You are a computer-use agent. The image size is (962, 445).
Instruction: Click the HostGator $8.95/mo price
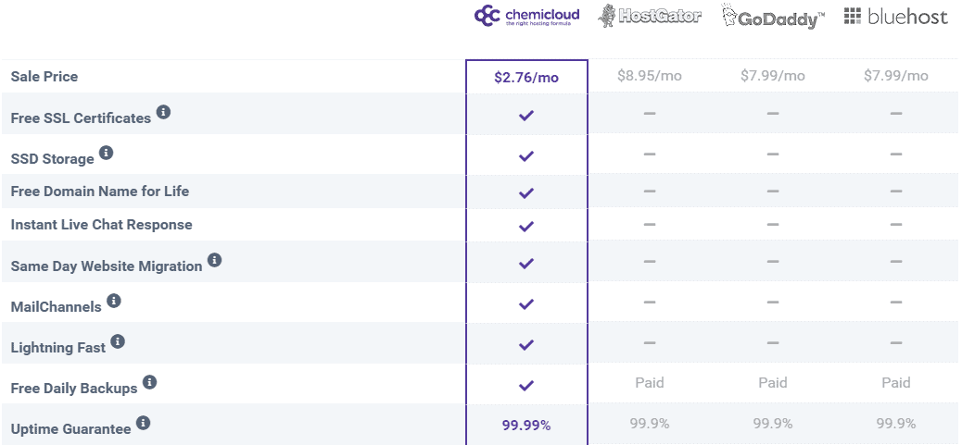pyautogui.click(x=649, y=76)
